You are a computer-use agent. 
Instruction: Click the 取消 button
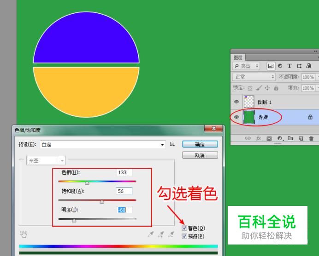(200, 155)
